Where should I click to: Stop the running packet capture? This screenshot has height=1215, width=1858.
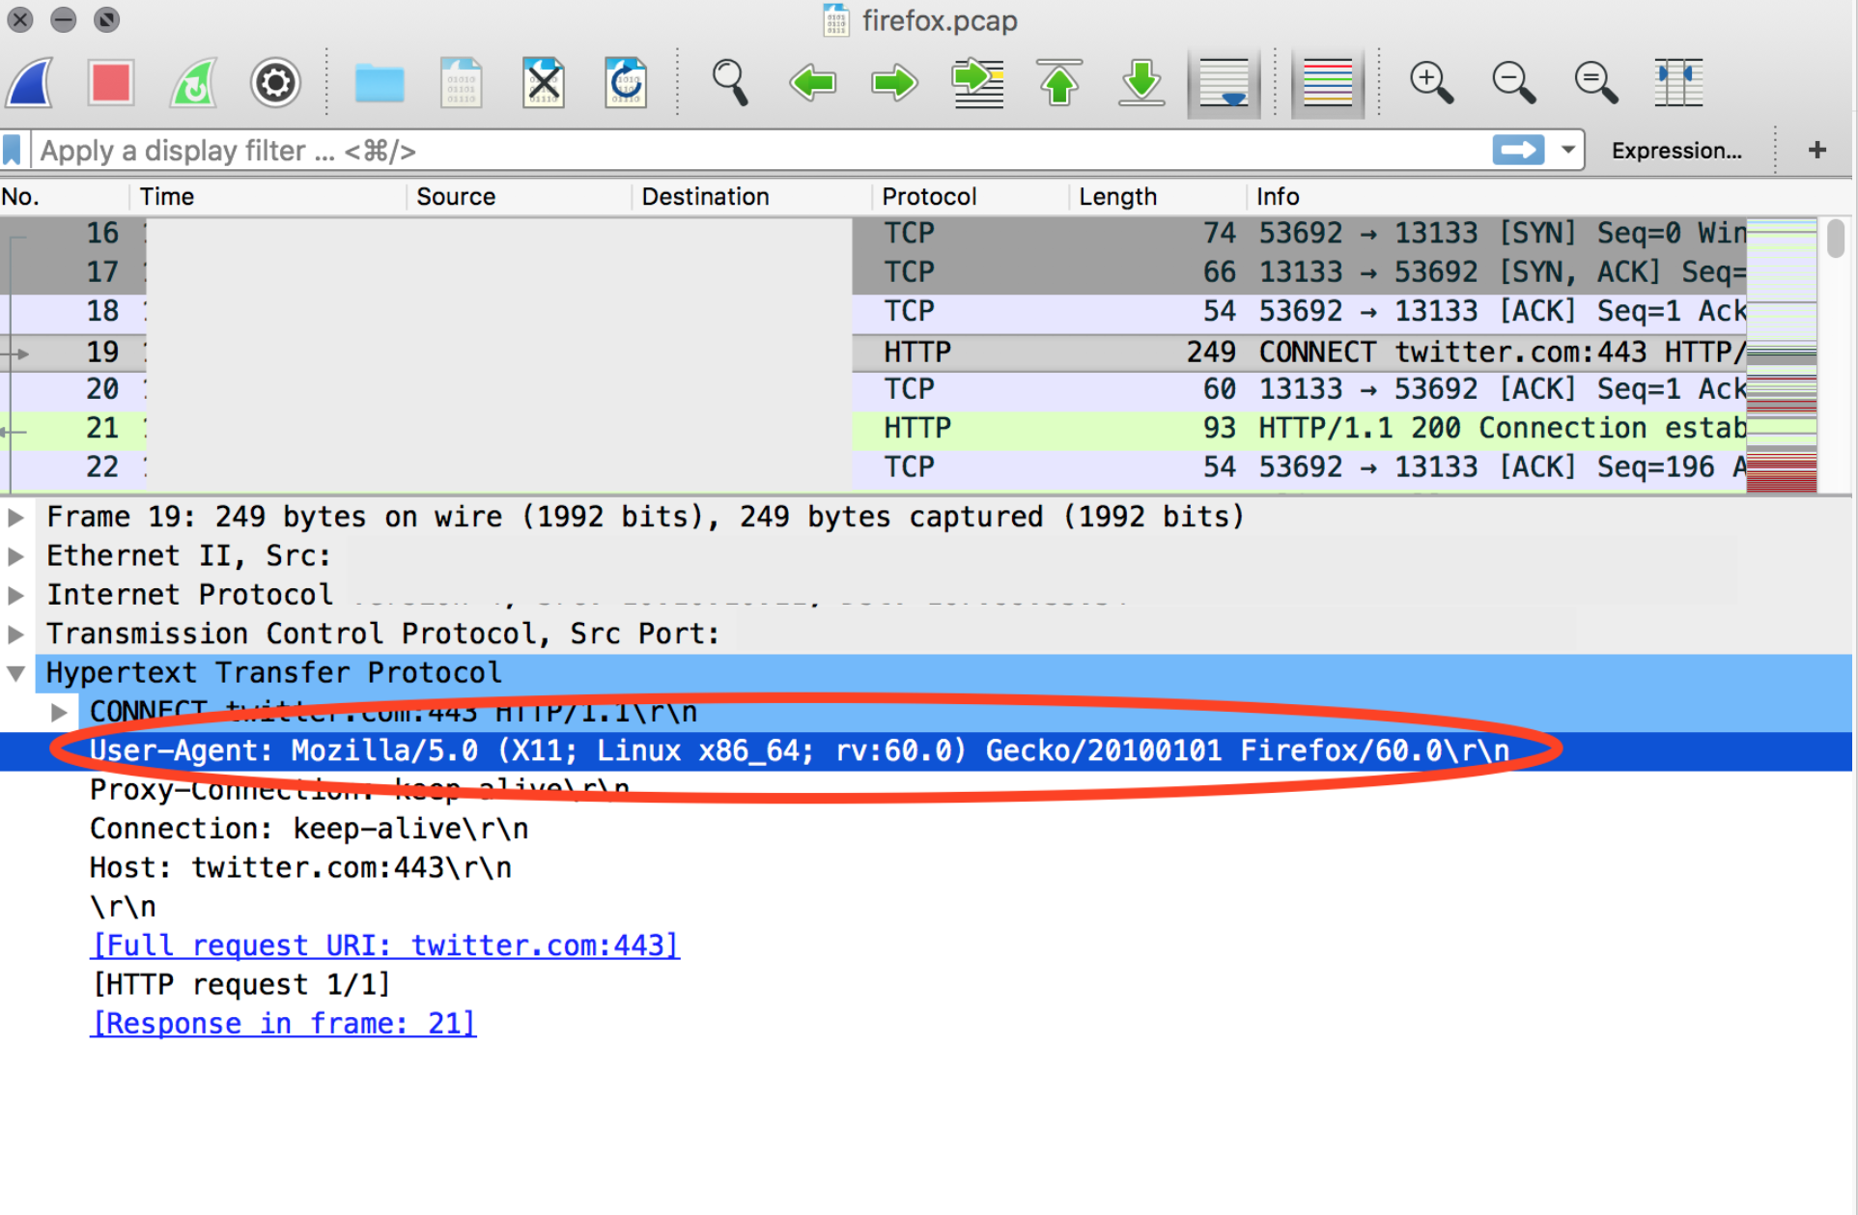click(111, 83)
